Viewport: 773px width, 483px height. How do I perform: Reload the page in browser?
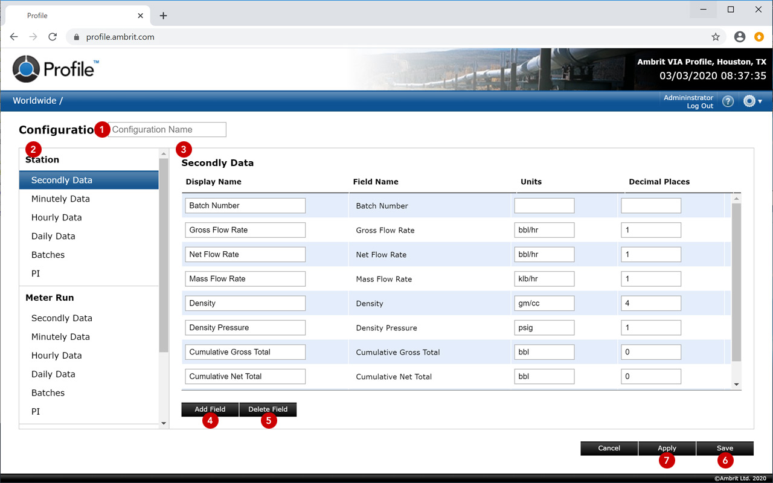point(53,37)
